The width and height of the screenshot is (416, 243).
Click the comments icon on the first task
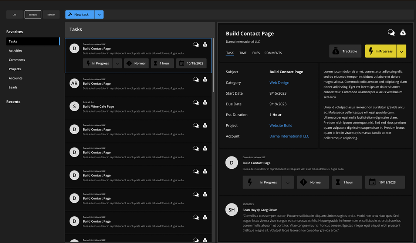(196, 44)
